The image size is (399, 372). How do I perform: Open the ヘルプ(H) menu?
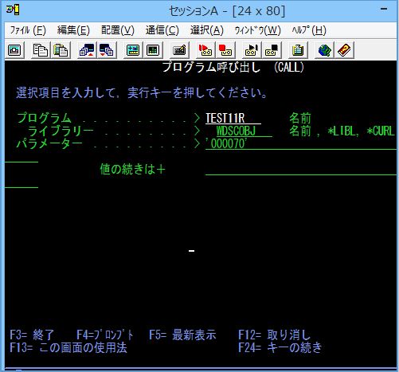[x=309, y=30]
